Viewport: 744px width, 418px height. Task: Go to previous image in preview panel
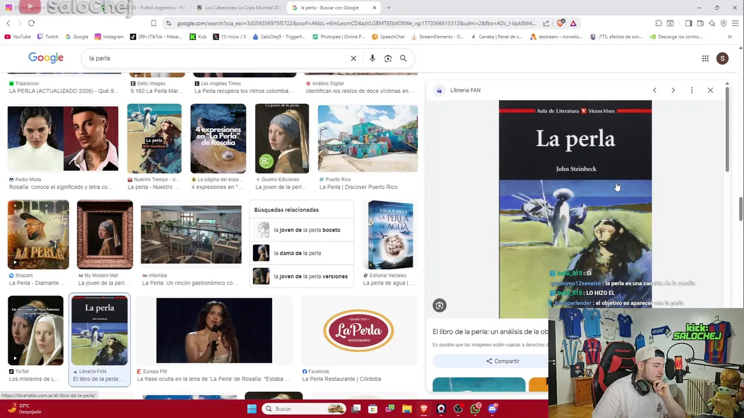(x=654, y=90)
